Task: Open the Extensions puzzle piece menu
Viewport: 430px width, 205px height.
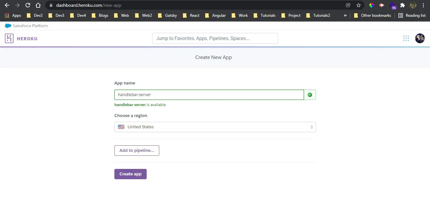Action: tap(403, 5)
